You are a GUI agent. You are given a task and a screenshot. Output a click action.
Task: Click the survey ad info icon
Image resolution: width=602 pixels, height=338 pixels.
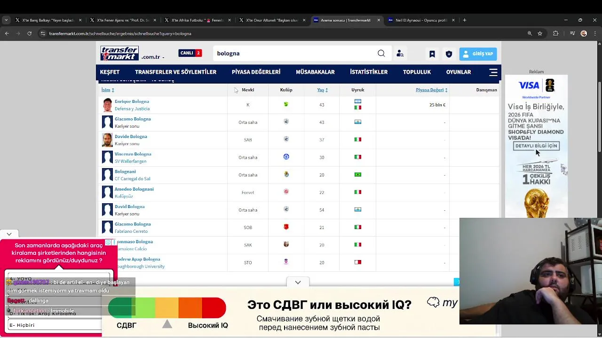tap(108, 242)
